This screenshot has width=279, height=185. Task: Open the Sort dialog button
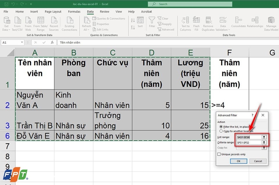click(140, 22)
